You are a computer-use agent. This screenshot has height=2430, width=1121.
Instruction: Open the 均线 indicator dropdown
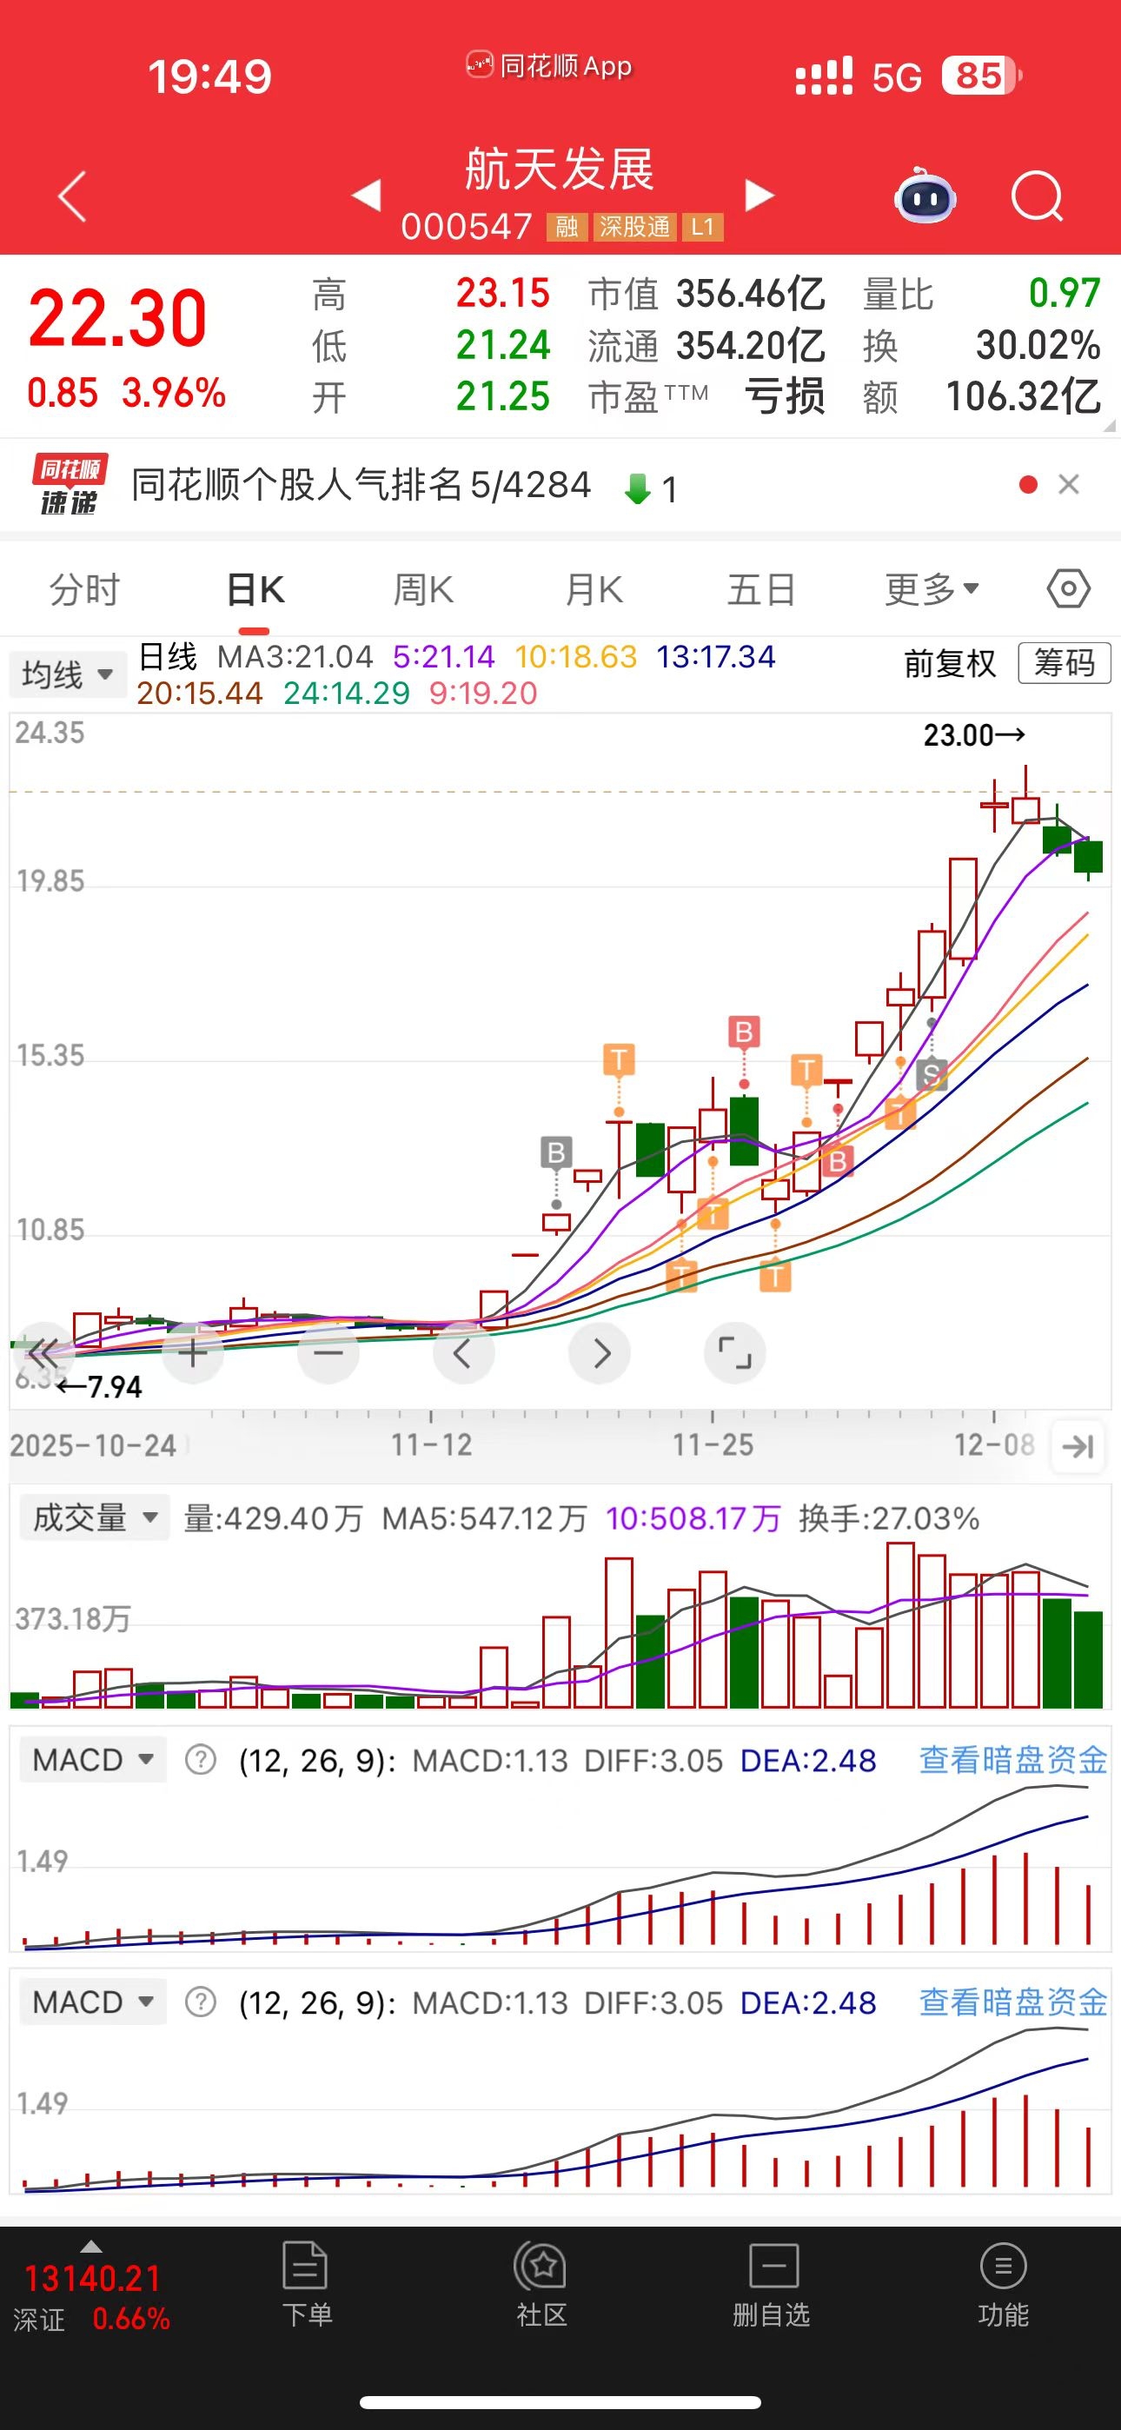pyautogui.click(x=67, y=674)
